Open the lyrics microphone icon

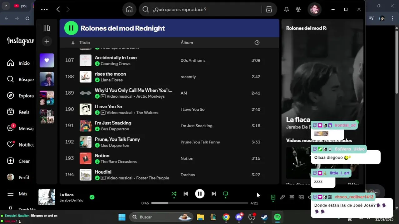tap(282, 197)
